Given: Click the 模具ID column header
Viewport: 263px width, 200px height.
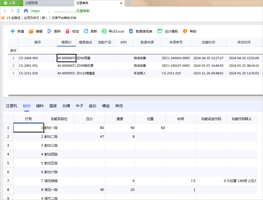Looking at the screenshot, I should [67, 42].
